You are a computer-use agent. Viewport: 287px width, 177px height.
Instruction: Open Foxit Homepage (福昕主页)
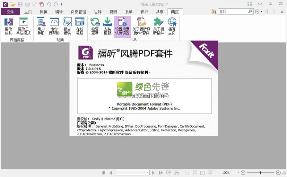pyautogui.click(x=172, y=26)
